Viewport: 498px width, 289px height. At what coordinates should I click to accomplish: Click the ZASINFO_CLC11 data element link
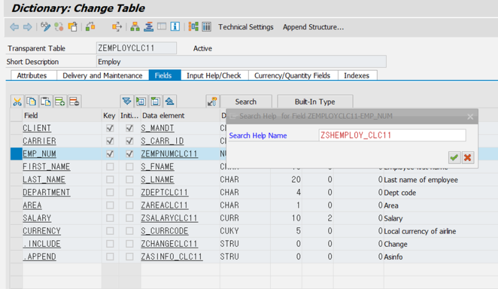(x=172, y=257)
